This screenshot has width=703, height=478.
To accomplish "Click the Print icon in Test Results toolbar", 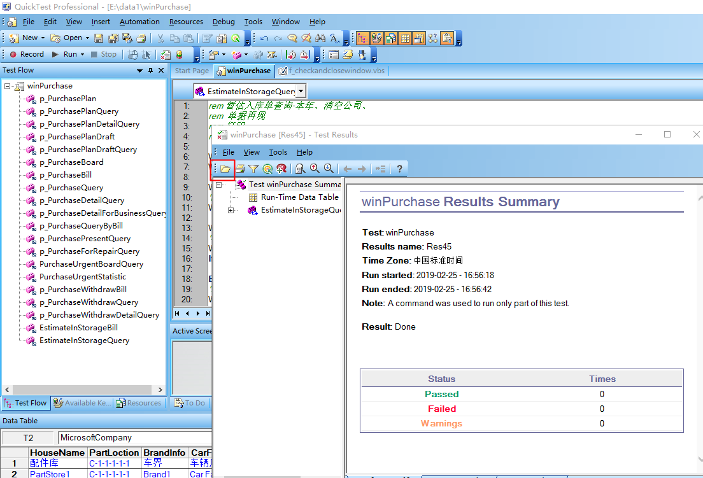I will click(x=240, y=169).
